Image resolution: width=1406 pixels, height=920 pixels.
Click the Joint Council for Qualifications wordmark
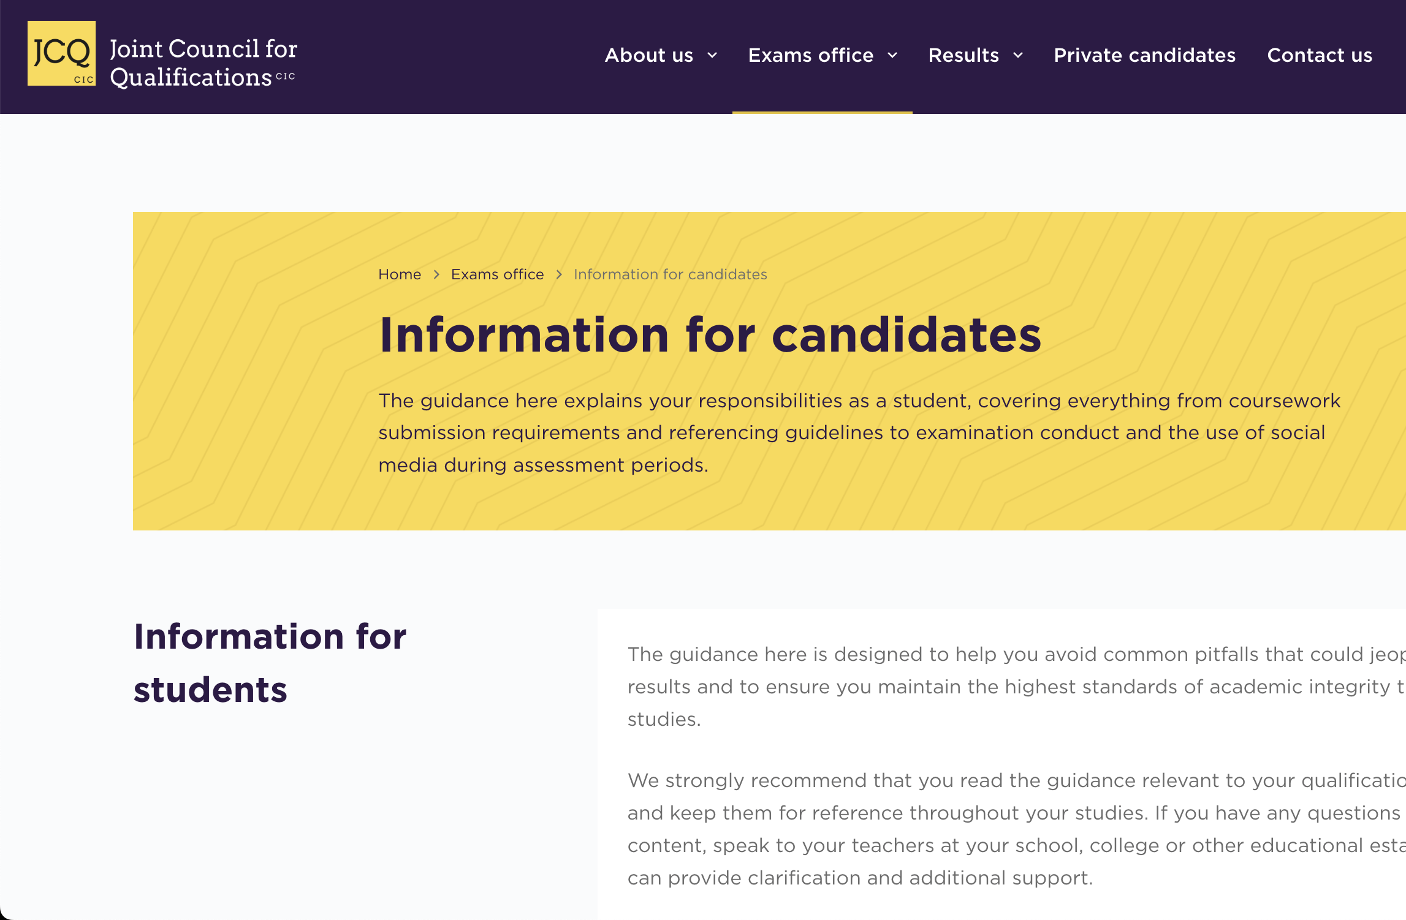point(203,62)
